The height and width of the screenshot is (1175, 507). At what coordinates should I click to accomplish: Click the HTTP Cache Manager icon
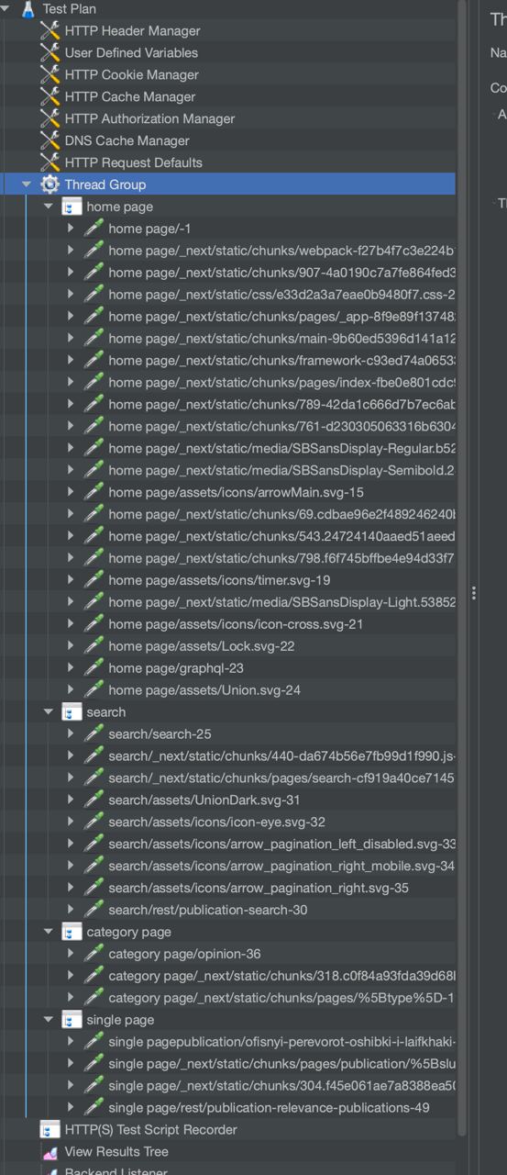coord(50,96)
